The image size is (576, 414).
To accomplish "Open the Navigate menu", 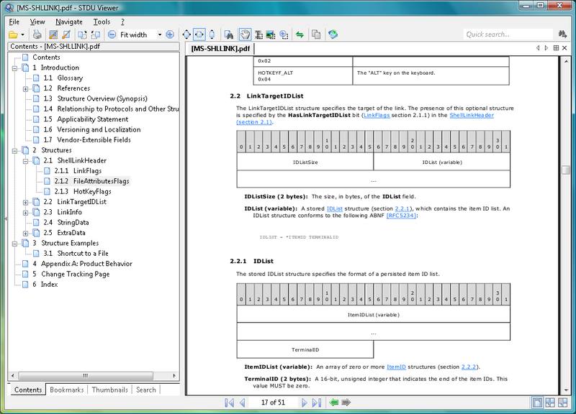I will tap(69, 22).
